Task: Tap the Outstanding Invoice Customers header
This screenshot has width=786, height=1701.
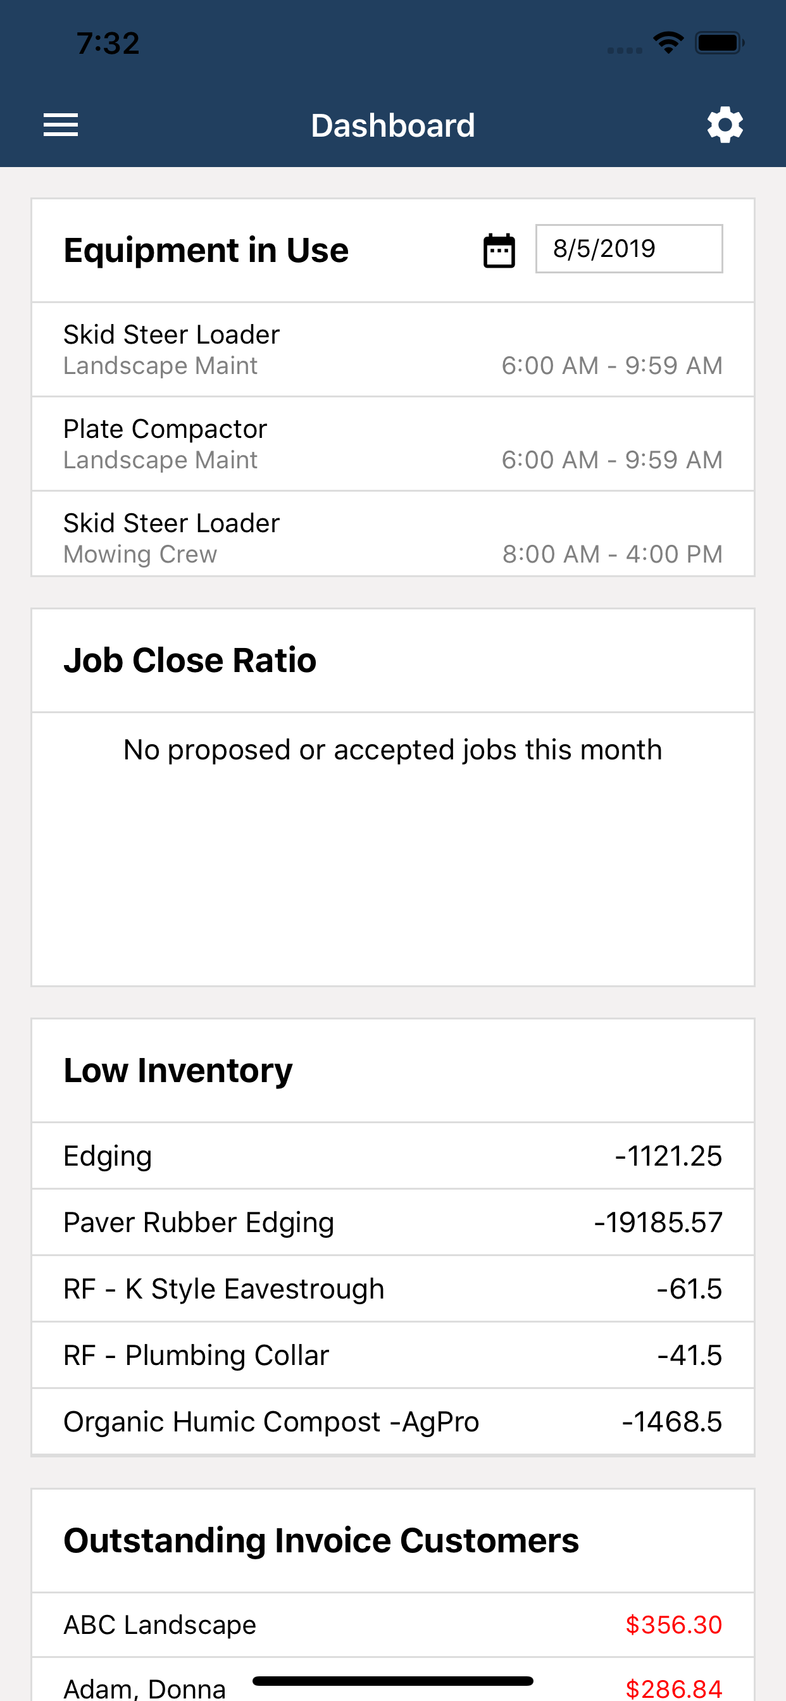Action: click(321, 1540)
